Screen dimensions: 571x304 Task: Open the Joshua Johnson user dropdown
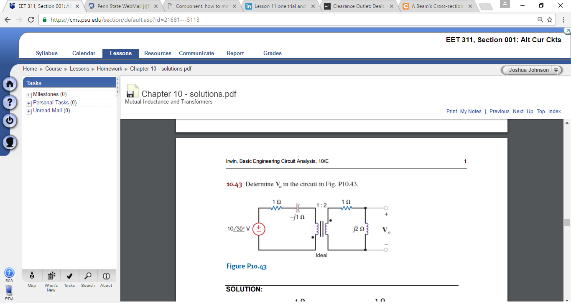(x=532, y=70)
